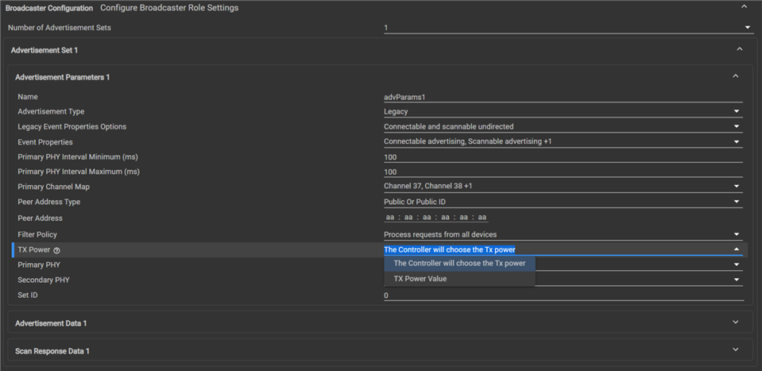The image size is (762, 371).
Task: Click the 'Advertisement Data 1' heading
Action: point(51,323)
